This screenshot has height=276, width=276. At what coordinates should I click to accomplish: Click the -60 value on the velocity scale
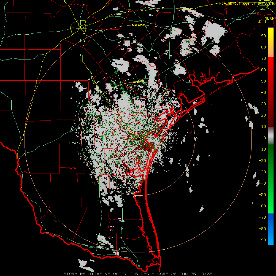pos(262,206)
